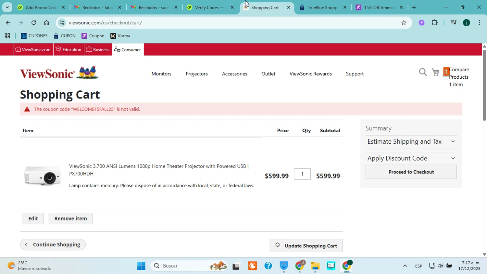Open the shopping cart icon in header
The height and width of the screenshot is (274, 487).
click(x=436, y=72)
